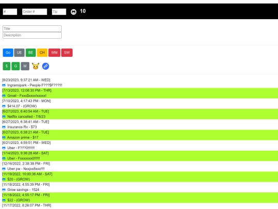Select the gray UE button
This screenshot has width=278, height=209.
pyautogui.click(x=20, y=53)
